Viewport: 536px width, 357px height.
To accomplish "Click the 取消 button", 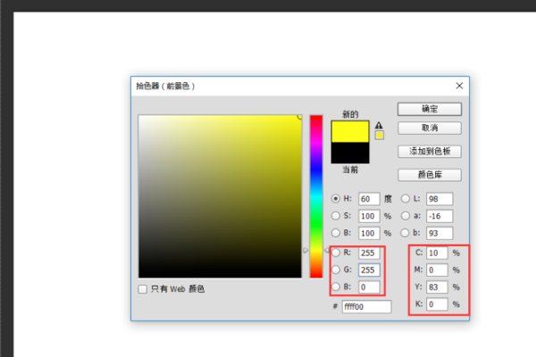I will click(429, 129).
